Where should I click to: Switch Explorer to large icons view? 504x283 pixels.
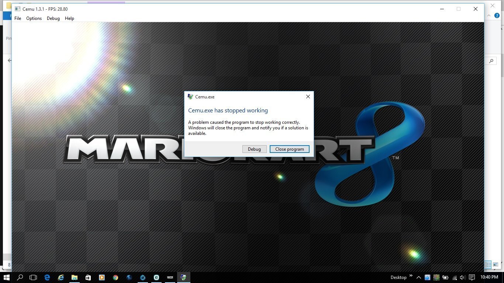(496, 264)
